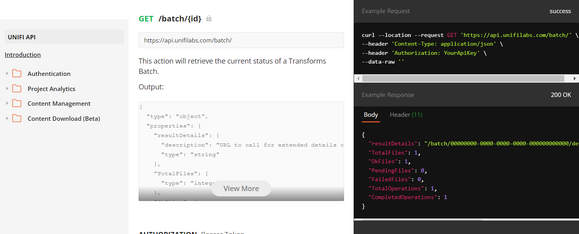Image resolution: width=579 pixels, height=234 pixels.
Task: Click the lock icon beside /batch/{id}
Action: [209, 19]
